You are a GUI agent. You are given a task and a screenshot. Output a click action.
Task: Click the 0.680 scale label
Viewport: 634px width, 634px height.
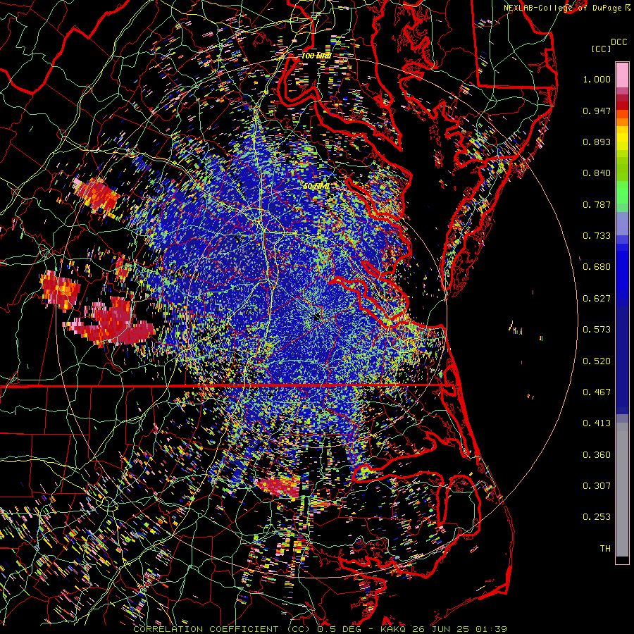click(597, 267)
